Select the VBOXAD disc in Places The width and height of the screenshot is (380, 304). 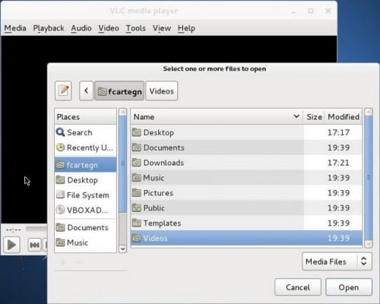coord(85,210)
